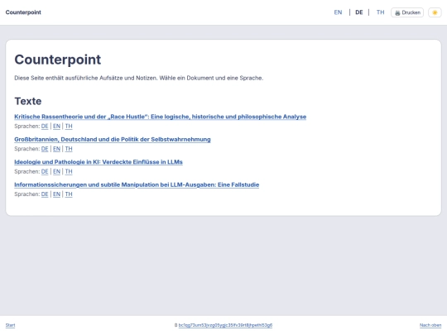Open DE version of Ideologie und Pathologie essay
447x335 pixels.
(x=45, y=171)
